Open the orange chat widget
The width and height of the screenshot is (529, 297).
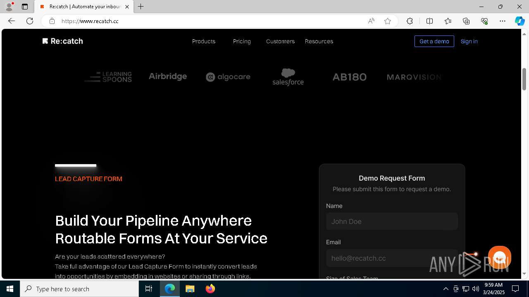499,257
